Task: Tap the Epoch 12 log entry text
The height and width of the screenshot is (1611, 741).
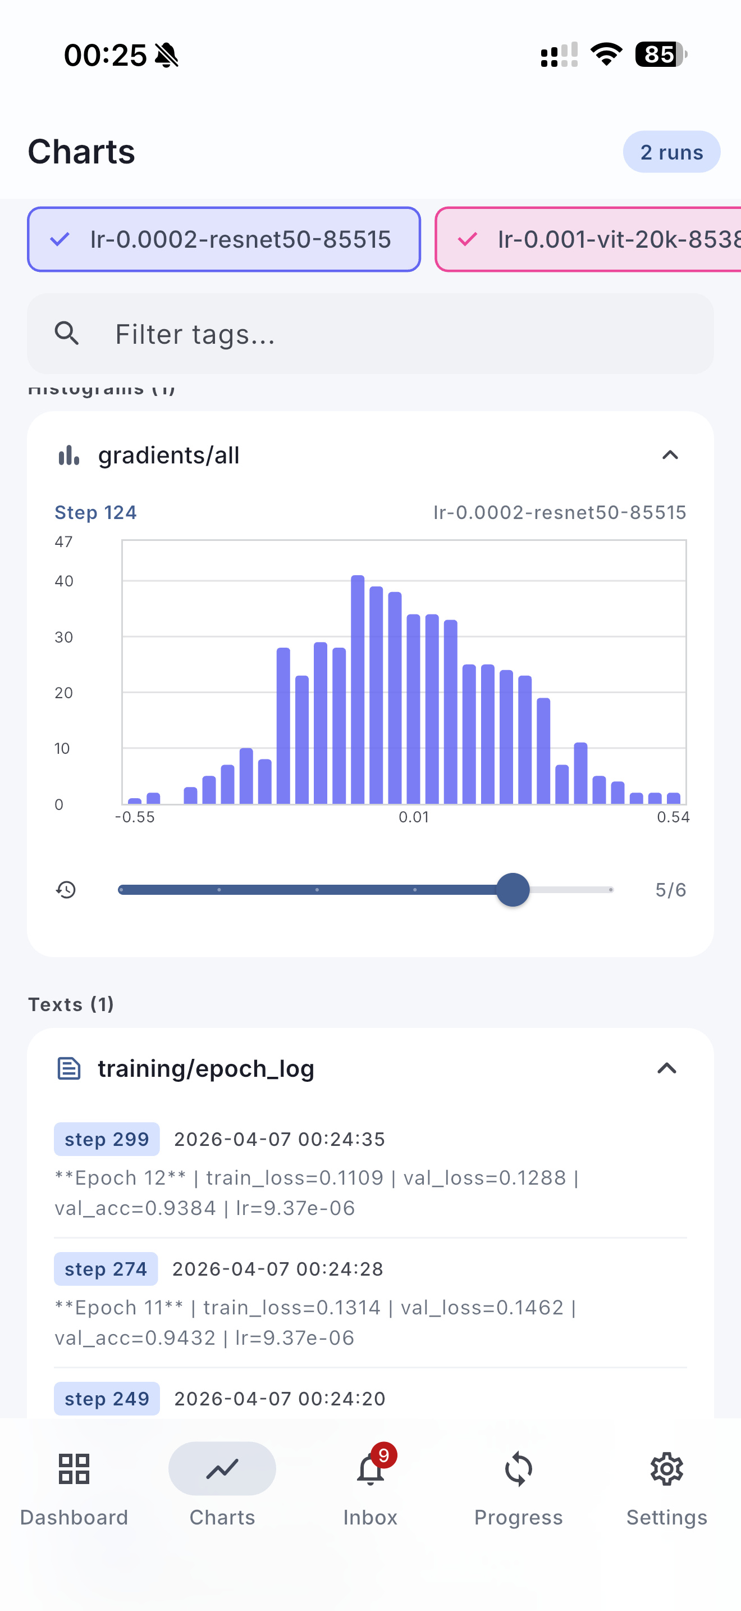Action: [317, 1193]
